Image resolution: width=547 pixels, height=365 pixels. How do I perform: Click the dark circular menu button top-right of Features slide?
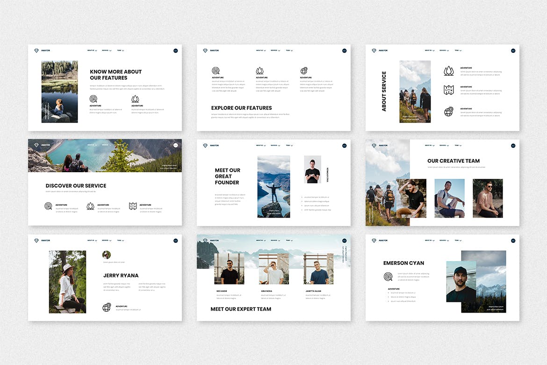click(175, 51)
